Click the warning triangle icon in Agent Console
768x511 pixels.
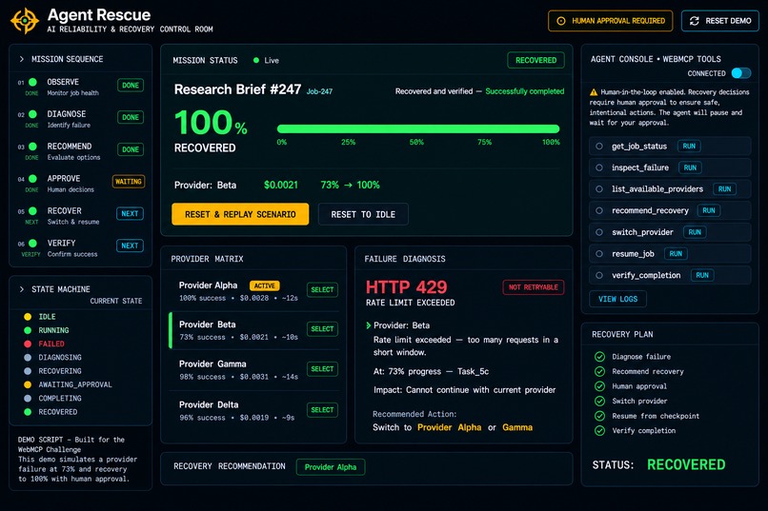[594, 92]
